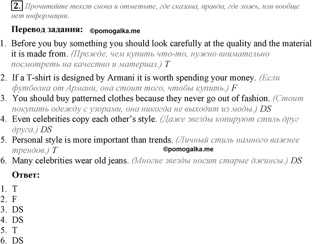Click the 'Ответ:' heading
Image resolution: width=312 pixels, height=244 pixels.
tap(26, 175)
